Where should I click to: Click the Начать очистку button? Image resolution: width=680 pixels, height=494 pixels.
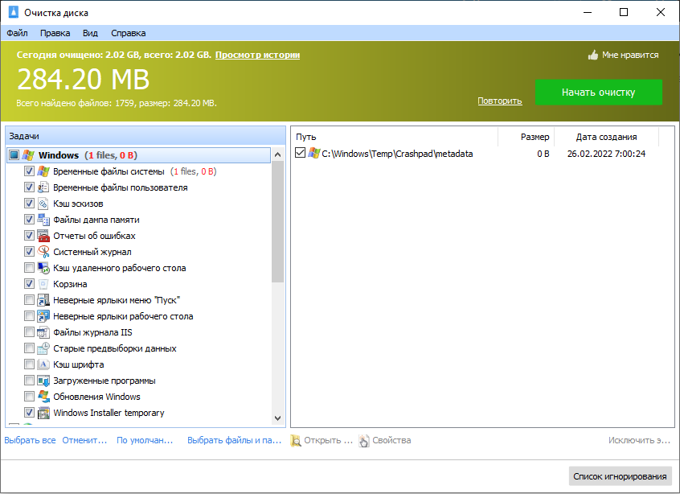coord(599,92)
